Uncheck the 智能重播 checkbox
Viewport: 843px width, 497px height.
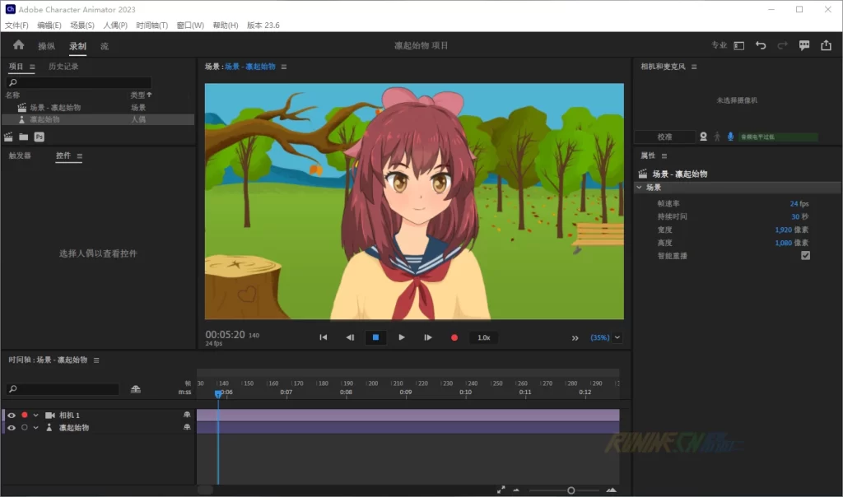pos(805,256)
